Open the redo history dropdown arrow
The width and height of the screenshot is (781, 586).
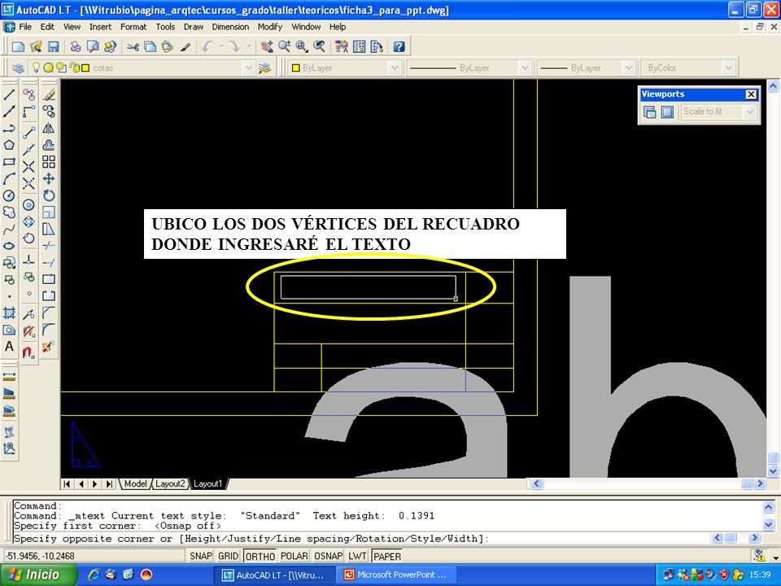tap(249, 47)
